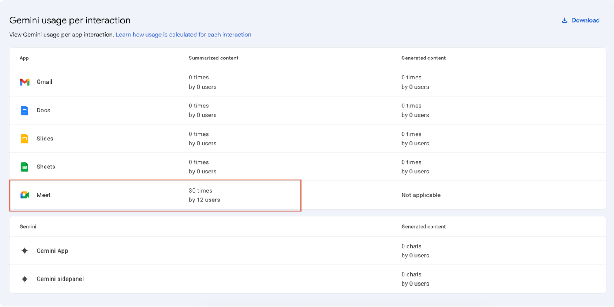The height and width of the screenshot is (307, 614).
Task: Select the Slides app label
Action: pos(45,139)
